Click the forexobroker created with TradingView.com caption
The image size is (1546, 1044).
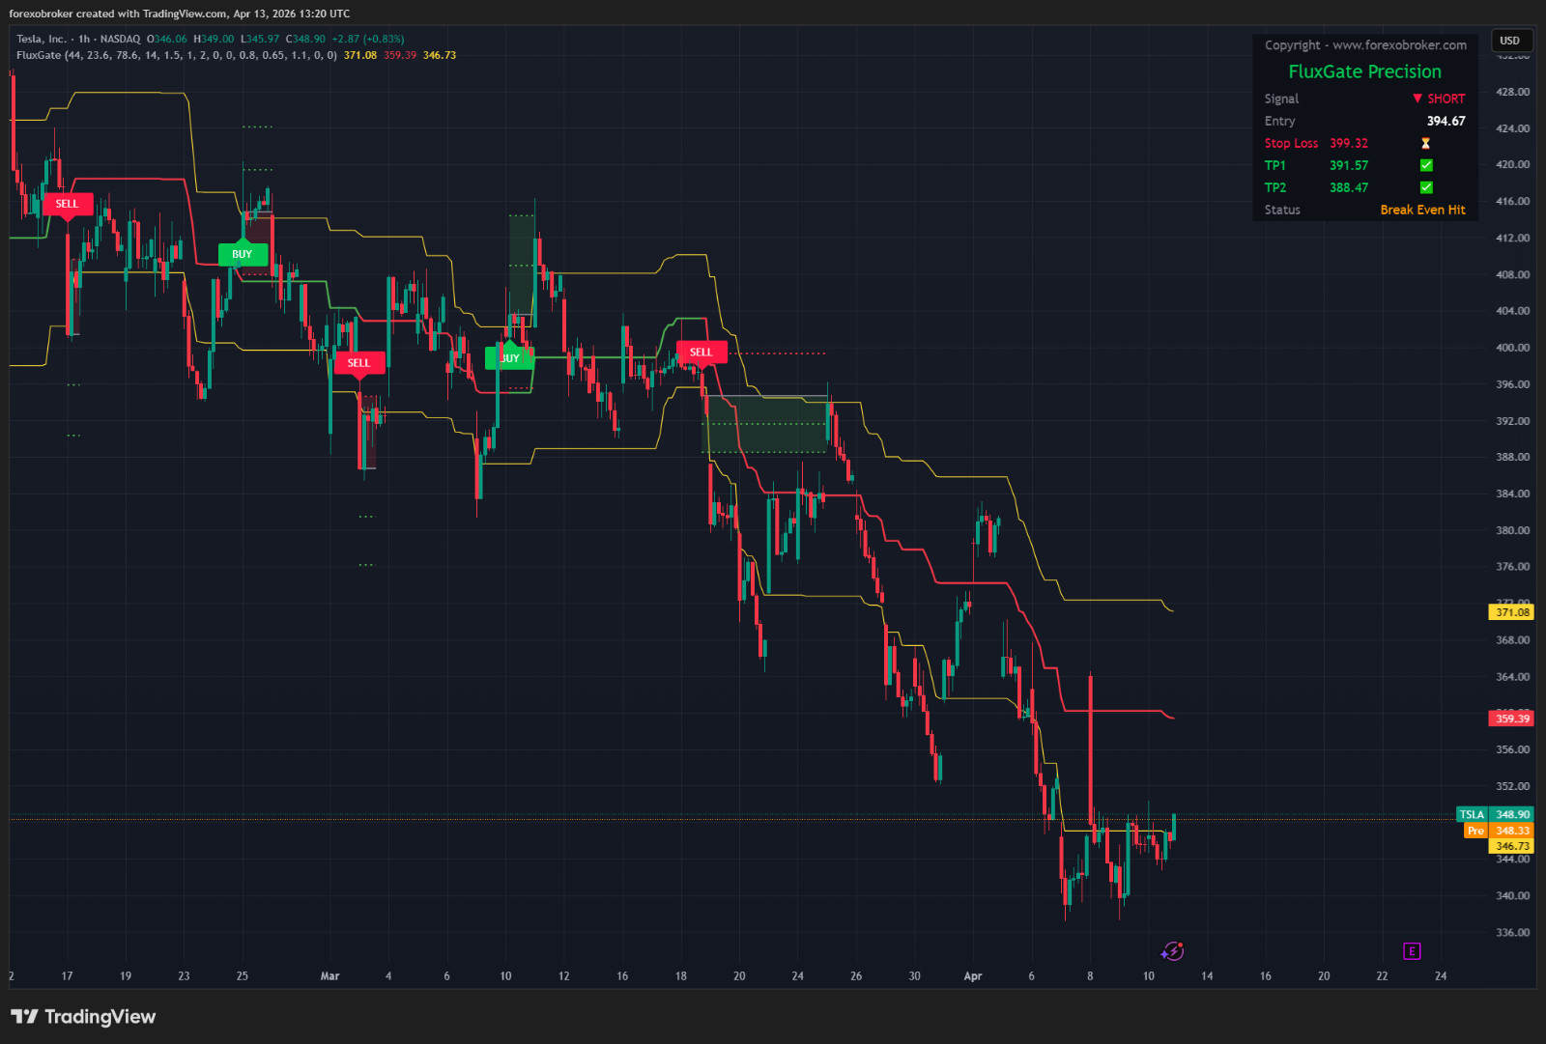[180, 14]
